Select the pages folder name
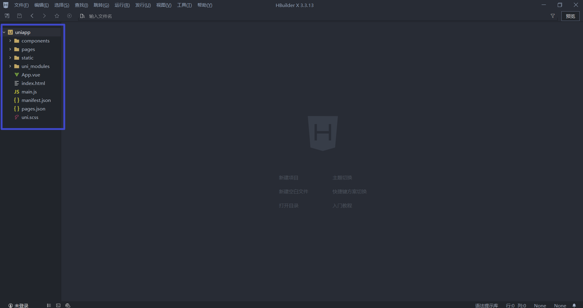Viewport: 583px width, 308px height. pyautogui.click(x=28, y=49)
